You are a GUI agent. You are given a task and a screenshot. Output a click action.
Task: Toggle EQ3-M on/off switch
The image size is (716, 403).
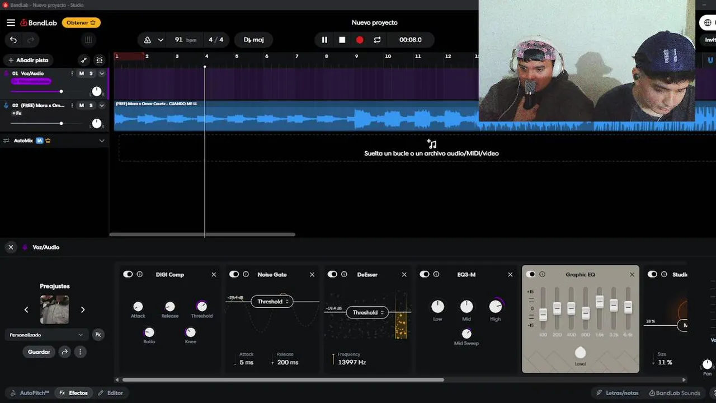click(x=425, y=274)
